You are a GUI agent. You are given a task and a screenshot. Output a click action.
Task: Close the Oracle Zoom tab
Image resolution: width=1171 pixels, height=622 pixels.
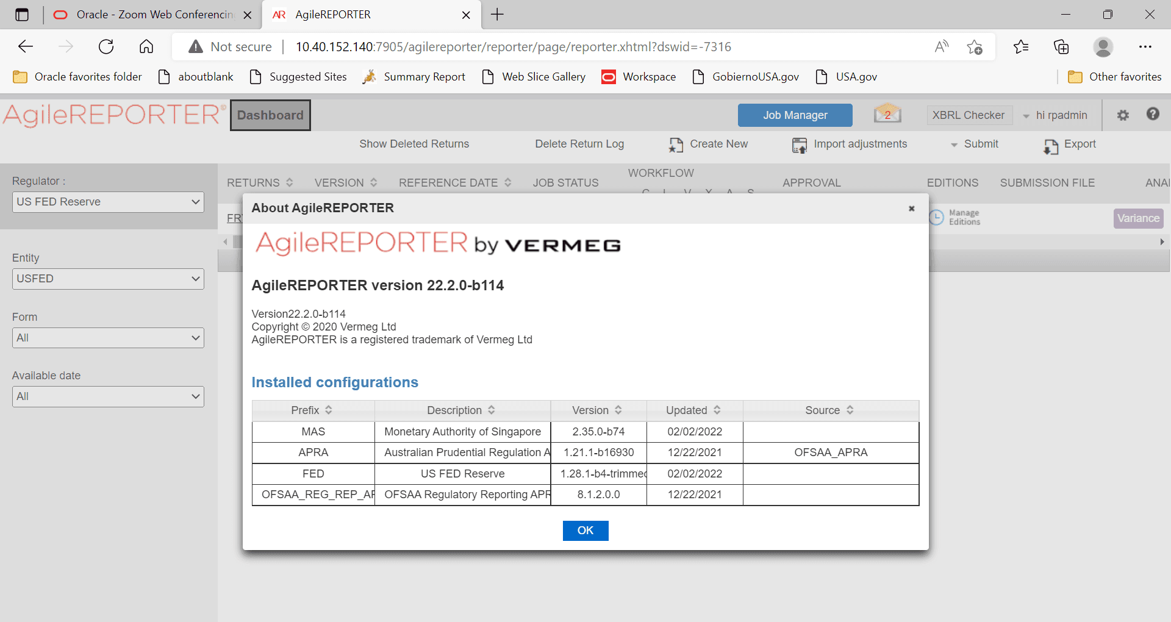pos(248,15)
